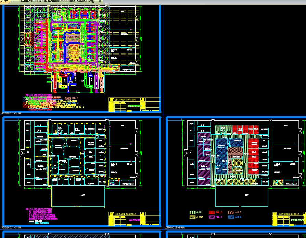The height and width of the screenshot is (238, 306).
Task: Select the color-zoned AHU floor plan sheet
Action: pos(236,172)
